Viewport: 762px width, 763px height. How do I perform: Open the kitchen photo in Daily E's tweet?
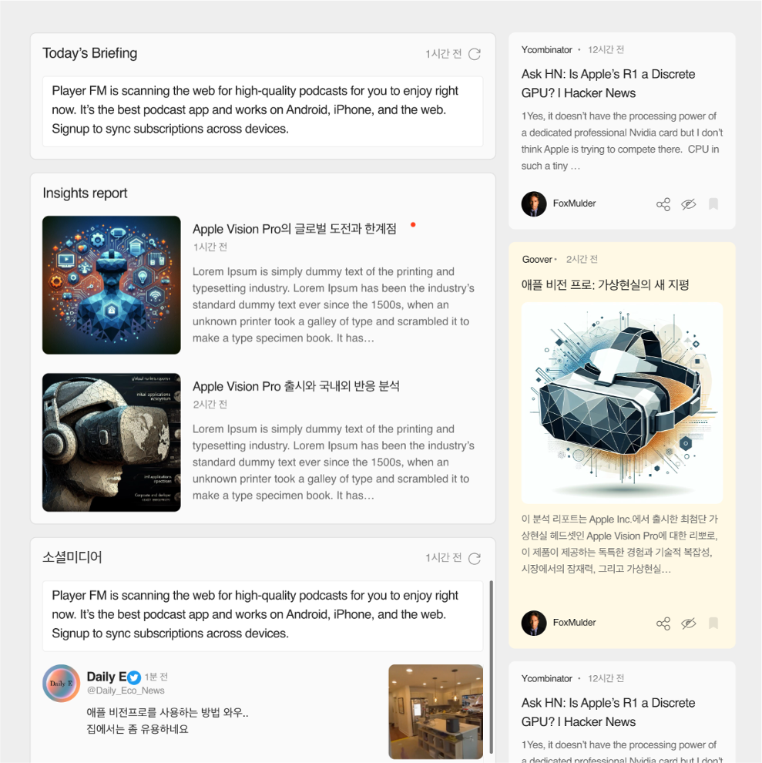click(x=435, y=711)
